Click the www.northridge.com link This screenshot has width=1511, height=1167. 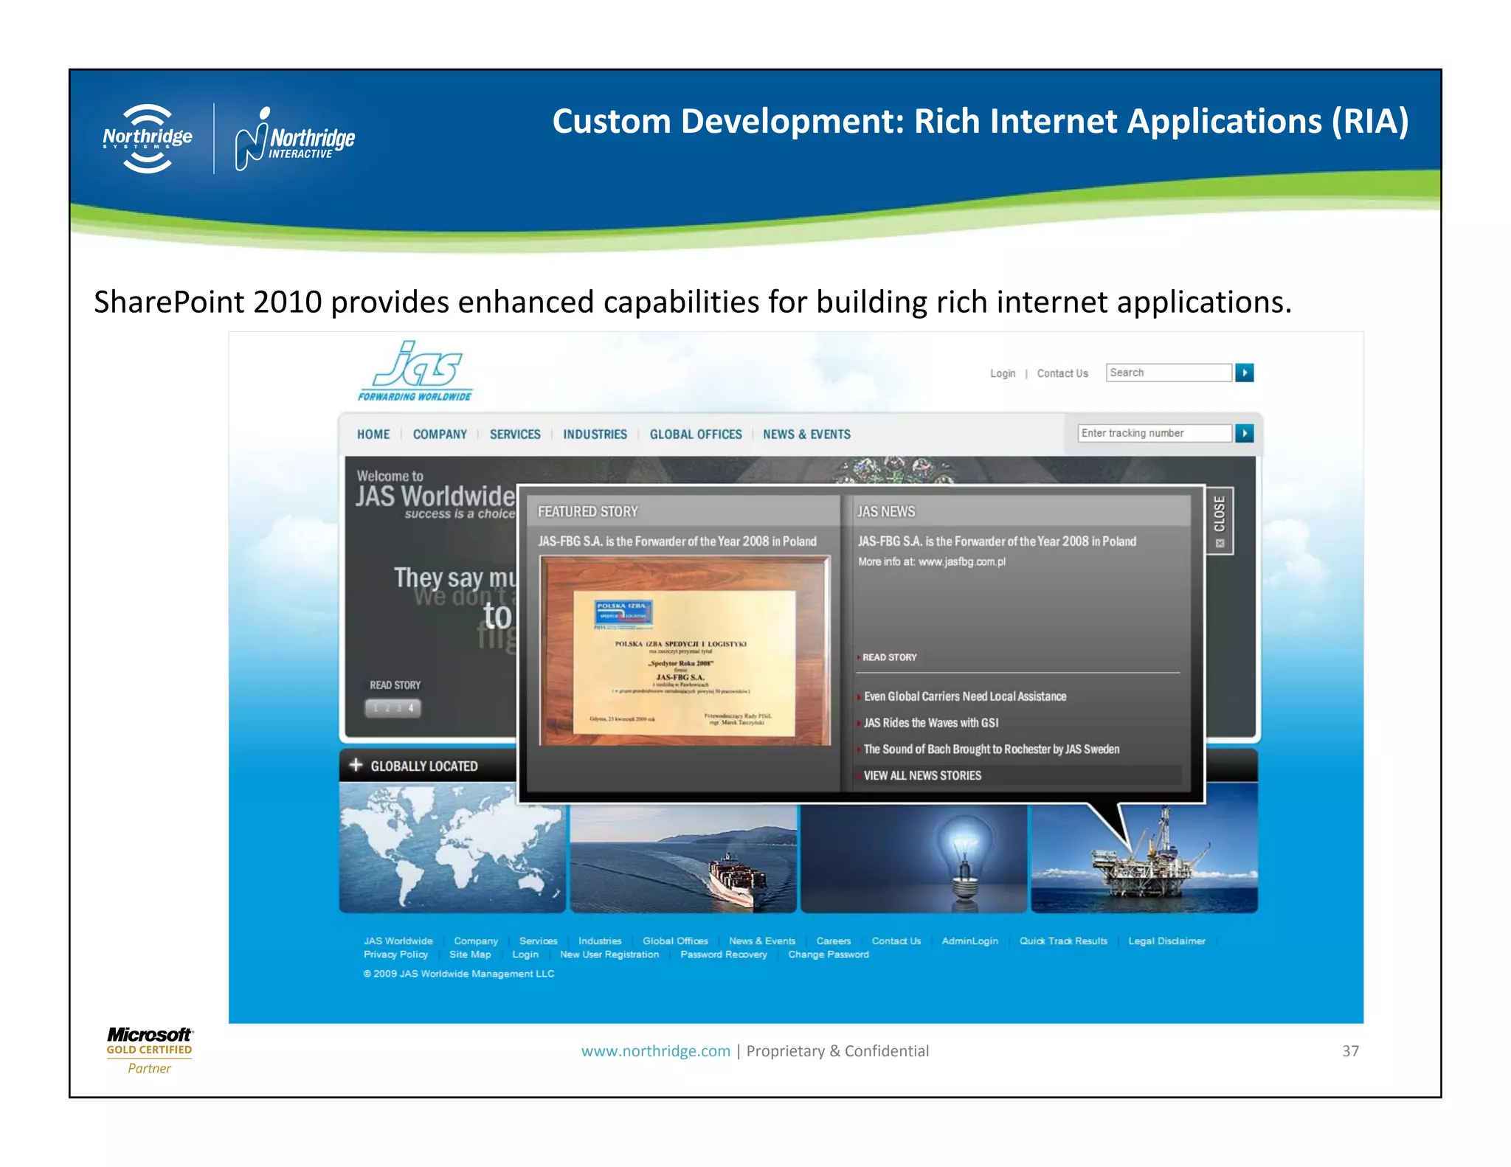(x=655, y=1051)
